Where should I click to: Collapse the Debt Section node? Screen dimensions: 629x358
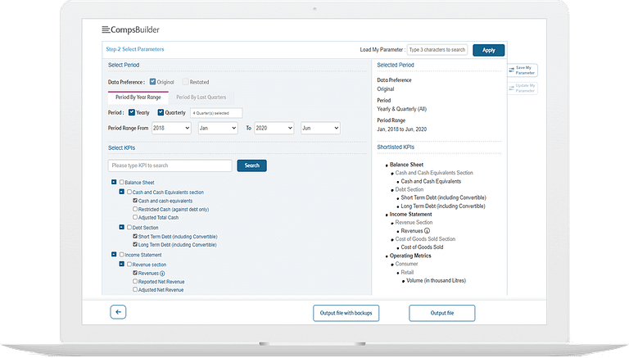tap(121, 227)
